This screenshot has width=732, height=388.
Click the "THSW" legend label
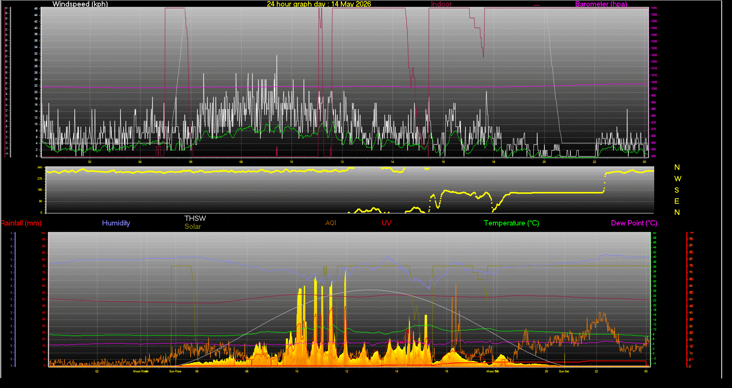click(x=195, y=218)
